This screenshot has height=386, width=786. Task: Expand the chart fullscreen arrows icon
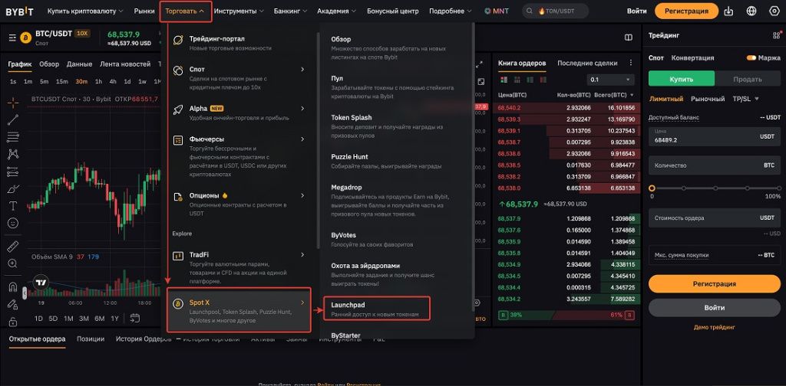tap(479, 64)
